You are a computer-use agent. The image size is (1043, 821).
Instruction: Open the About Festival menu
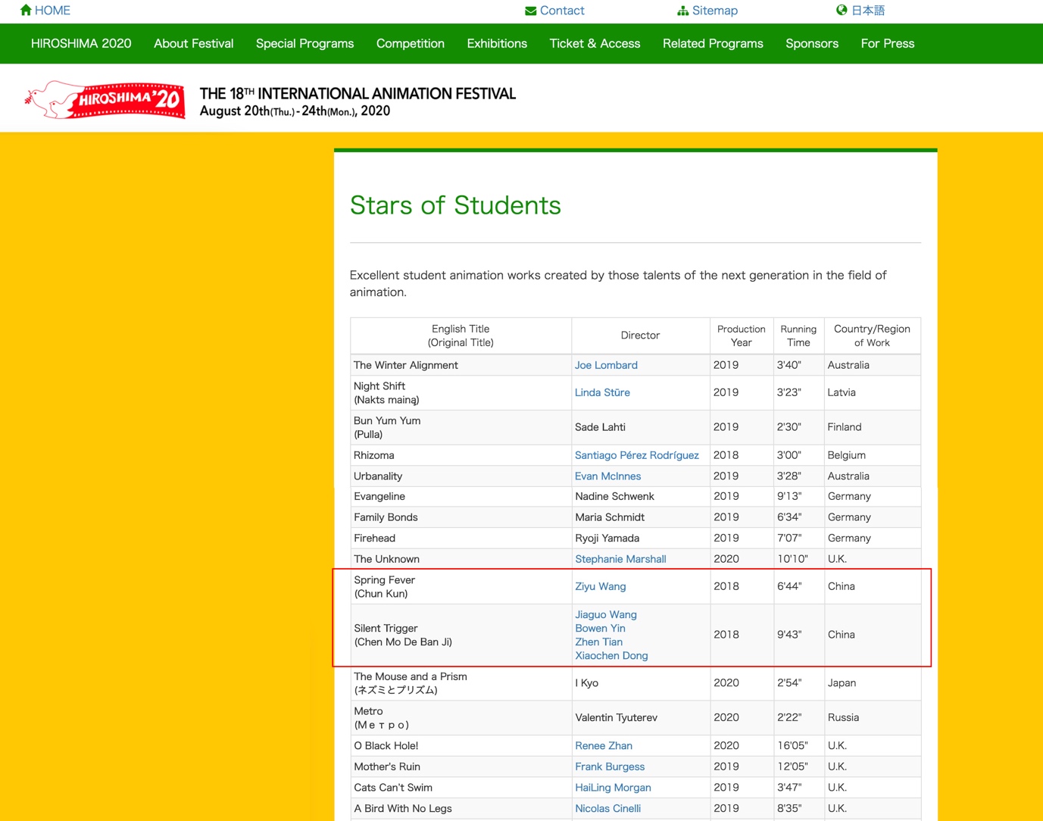pos(193,44)
